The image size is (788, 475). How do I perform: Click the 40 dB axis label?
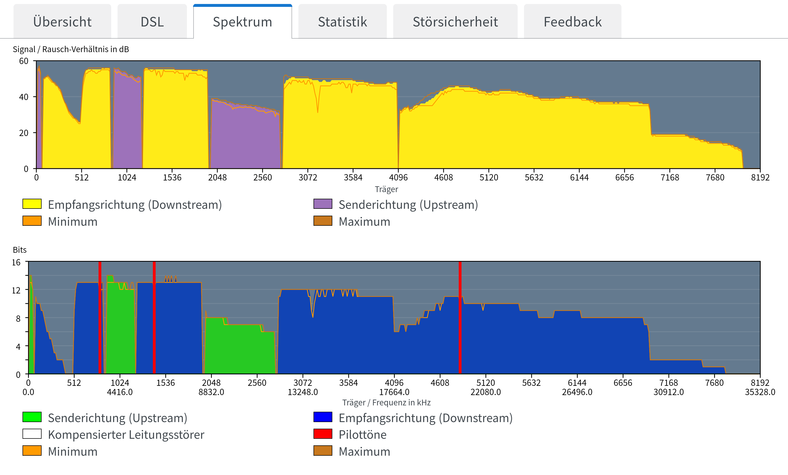[24, 97]
